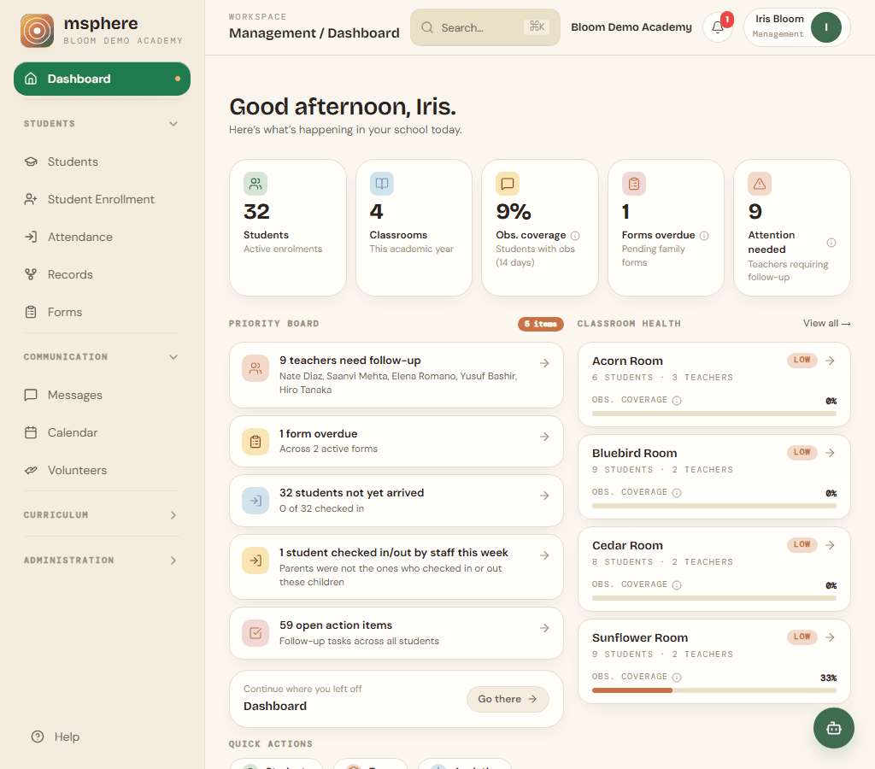Focus the Search input field
Image resolution: width=875 pixels, height=769 pixels.
tap(485, 27)
